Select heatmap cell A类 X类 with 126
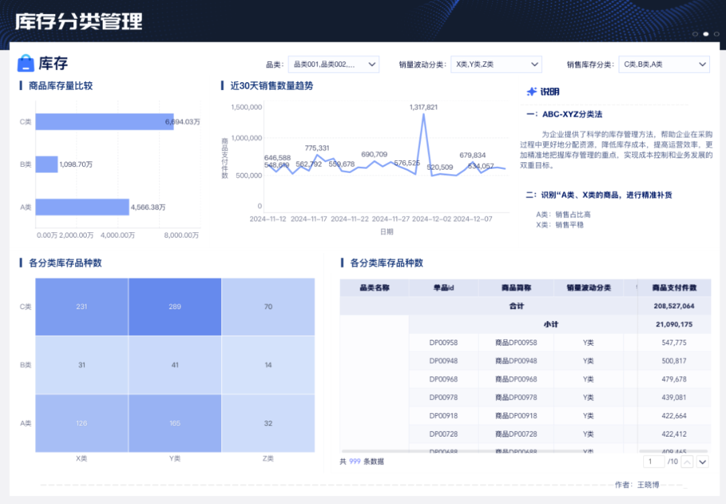 (81, 423)
